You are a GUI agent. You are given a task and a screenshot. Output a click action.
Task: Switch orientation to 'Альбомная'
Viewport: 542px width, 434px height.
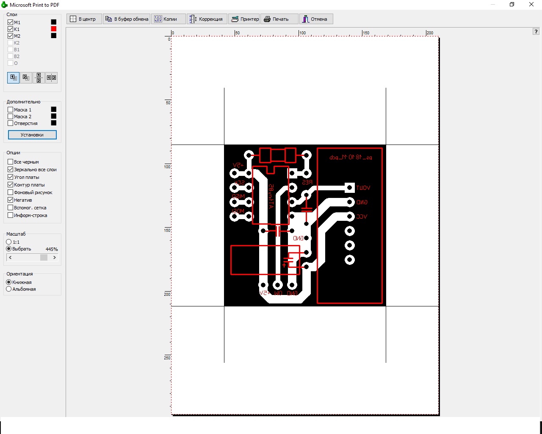click(x=9, y=289)
